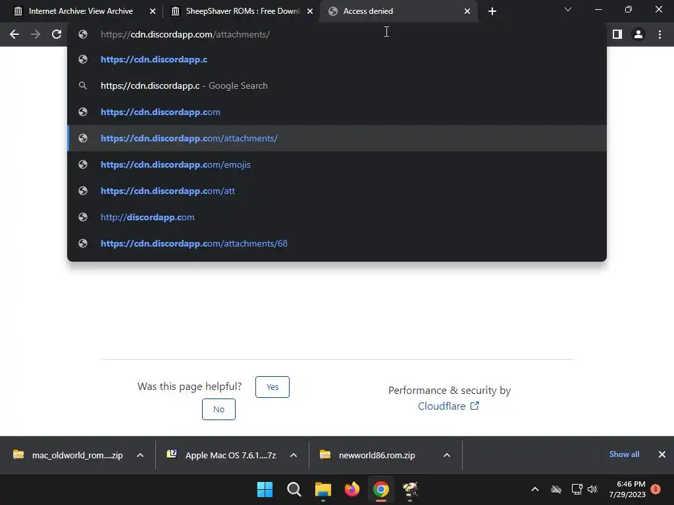
Task: Answer Yes to Was this page helpful
Action: (x=272, y=387)
